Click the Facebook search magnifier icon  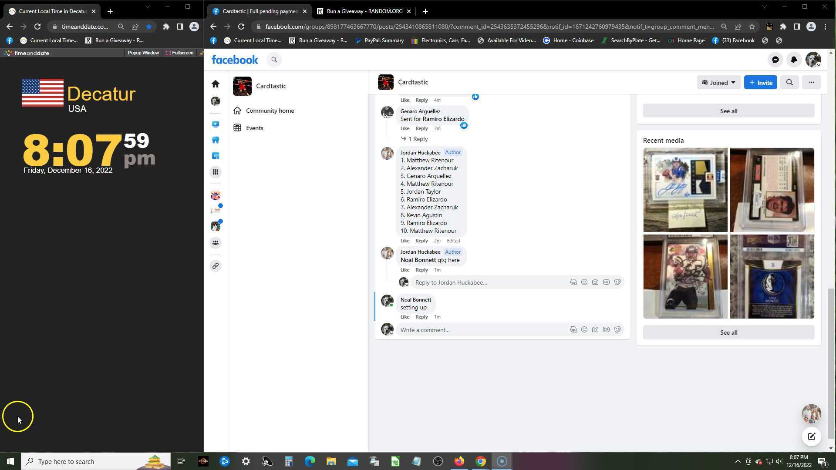[274, 60]
